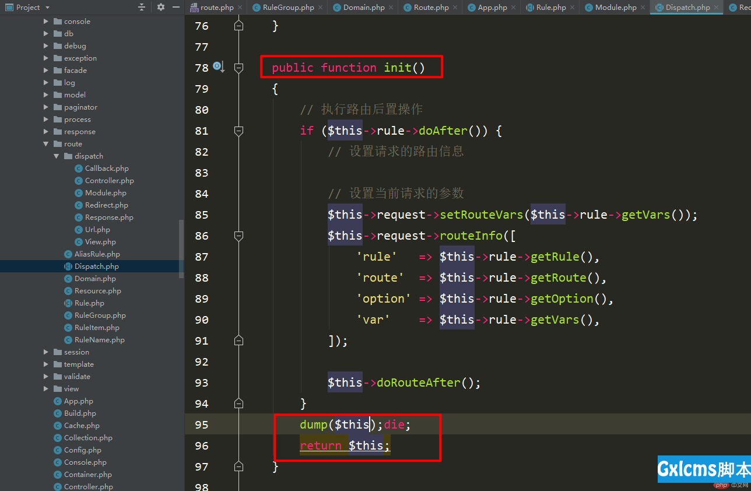Open RuleItem.php in the tree
This screenshot has height=491, width=751.
click(97, 327)
